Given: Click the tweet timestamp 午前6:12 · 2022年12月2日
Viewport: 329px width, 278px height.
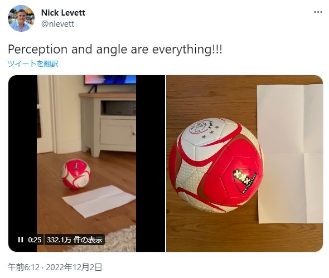Looking at the screenshot, I should click(55, 267).
